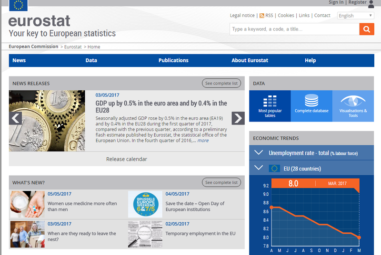Click the 'more' link in GDP article
Screen dimensions: 381x255
[203, 141]
